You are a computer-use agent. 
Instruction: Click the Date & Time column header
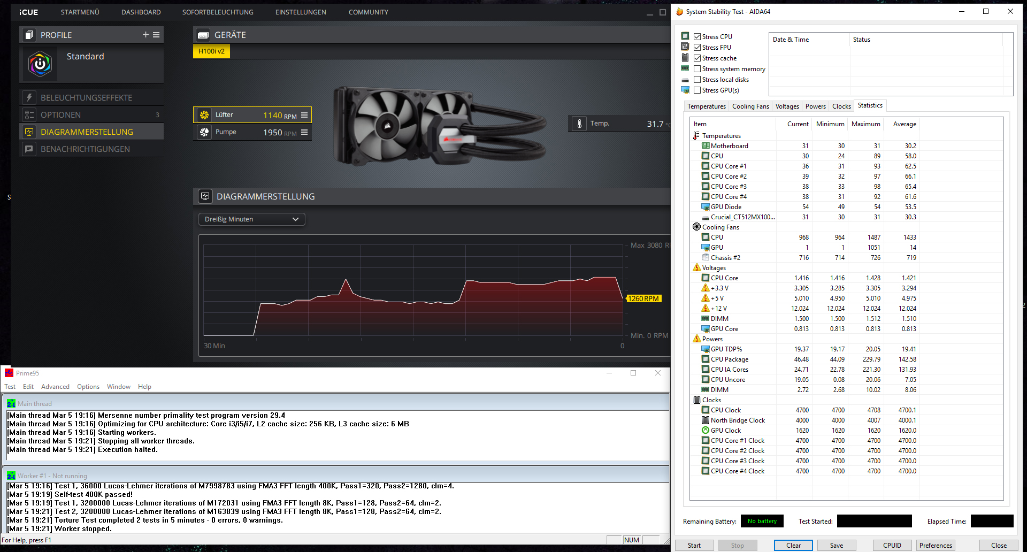(x=809, y=40)
